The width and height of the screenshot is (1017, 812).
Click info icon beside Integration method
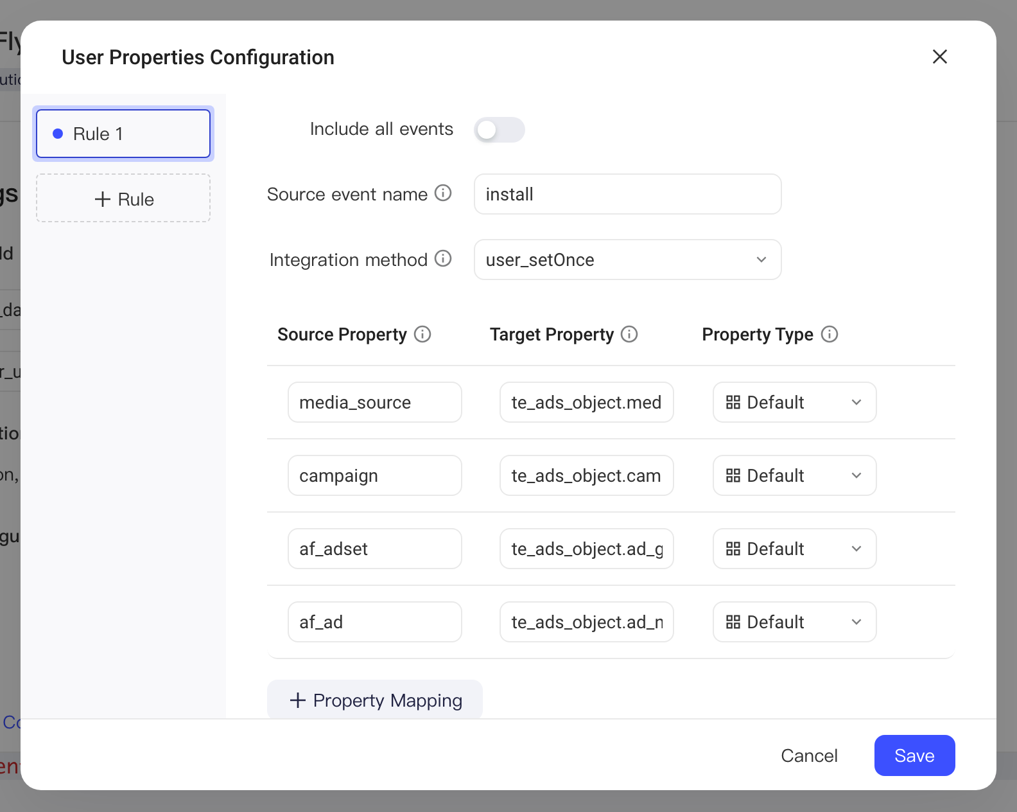443,258
